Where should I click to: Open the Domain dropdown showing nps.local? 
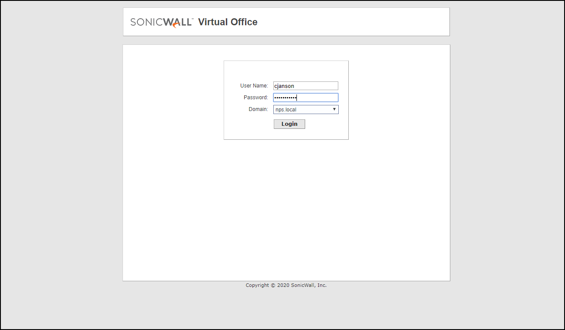pyautogui.click(x=306, y=109)
